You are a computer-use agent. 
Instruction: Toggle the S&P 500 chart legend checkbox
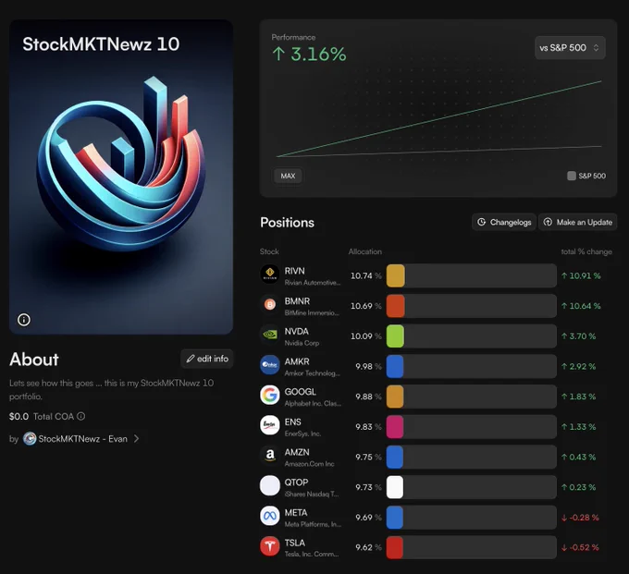click(x=572, y=176)
